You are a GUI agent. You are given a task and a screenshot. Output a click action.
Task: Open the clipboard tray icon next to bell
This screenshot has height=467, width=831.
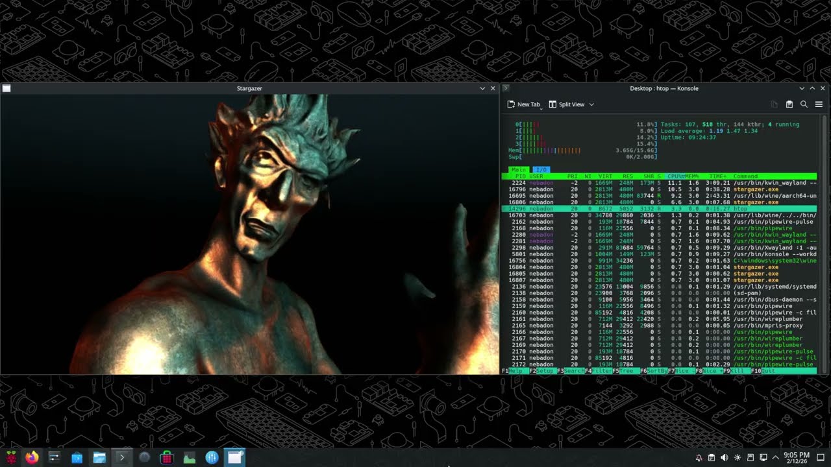click(x=712, y=458)
